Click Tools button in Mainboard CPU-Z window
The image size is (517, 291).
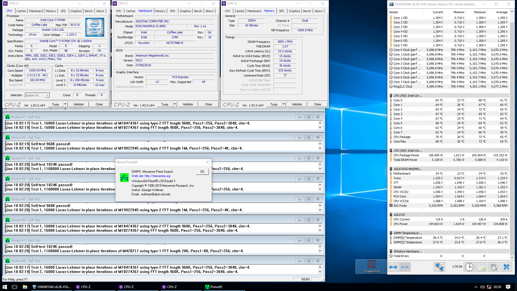[x=165, y=104]
